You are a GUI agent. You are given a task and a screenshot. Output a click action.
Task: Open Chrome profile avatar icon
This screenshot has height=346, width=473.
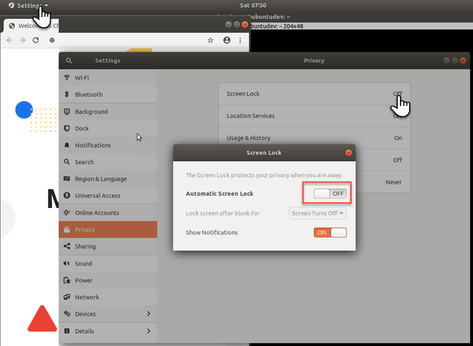(x=227, y=40)
